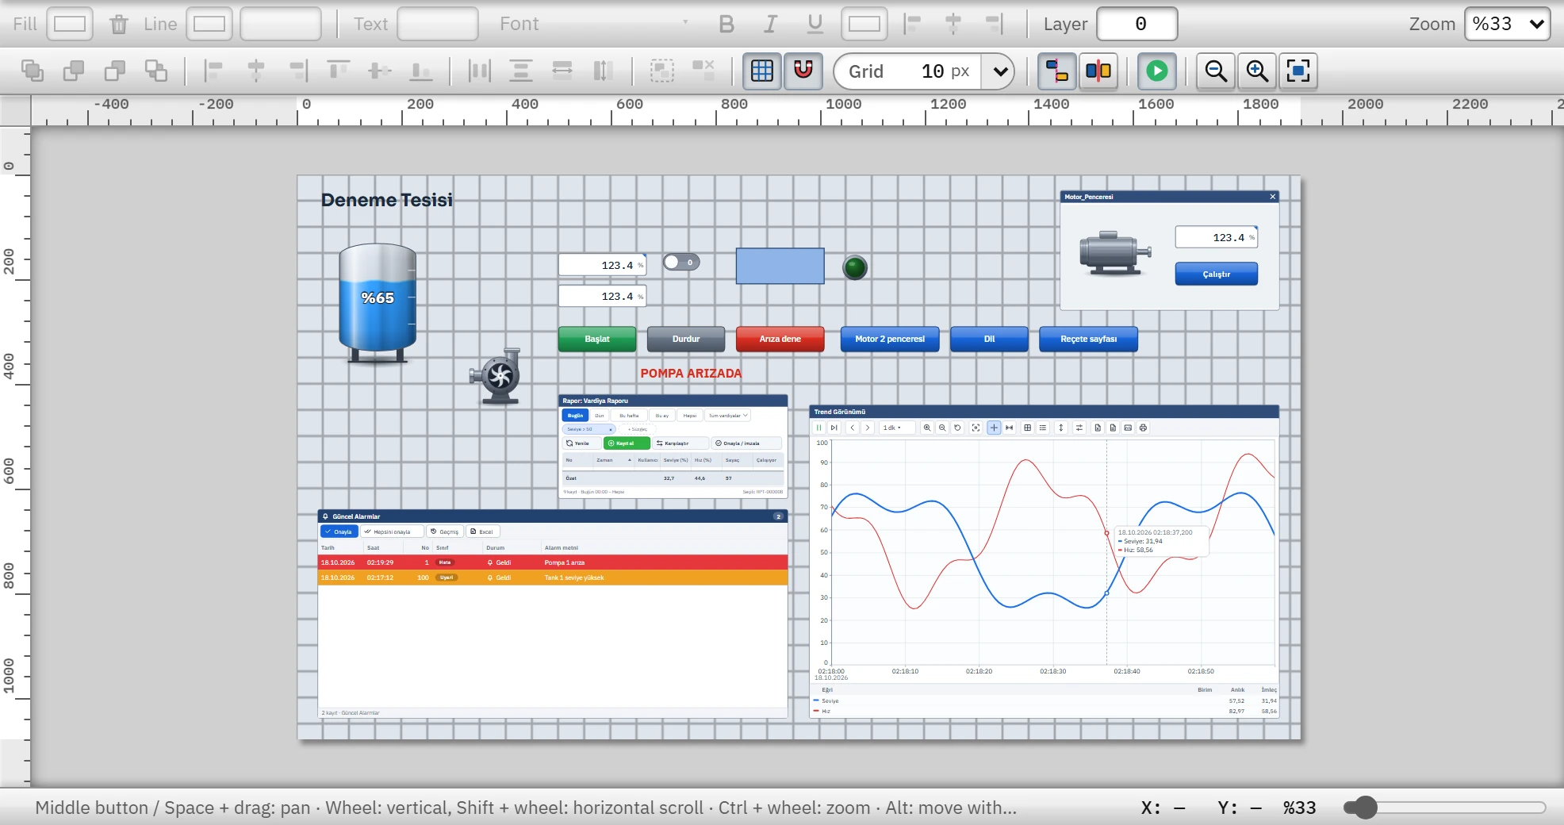
Task: Open Geçmiş tab in alarms panel
Action: click(445, 531)
